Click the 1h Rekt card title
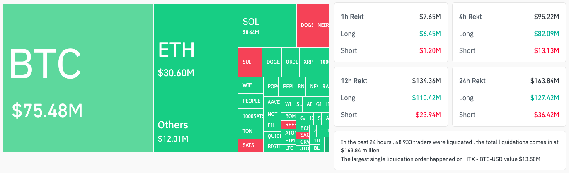Viewport: 569px width, 173px height. click(352, 17)
